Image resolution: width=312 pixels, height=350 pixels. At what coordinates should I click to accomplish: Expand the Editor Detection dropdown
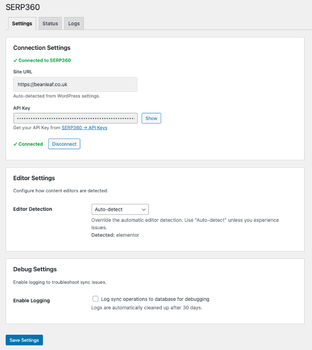click(120, 210)
